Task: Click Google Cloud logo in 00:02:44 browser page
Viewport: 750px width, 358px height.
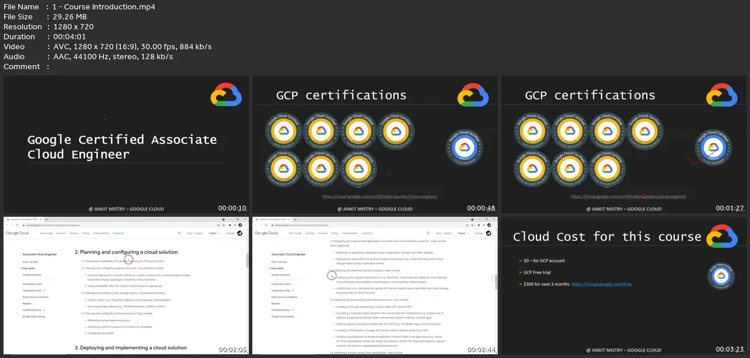Action: click(x=266, y=233)
